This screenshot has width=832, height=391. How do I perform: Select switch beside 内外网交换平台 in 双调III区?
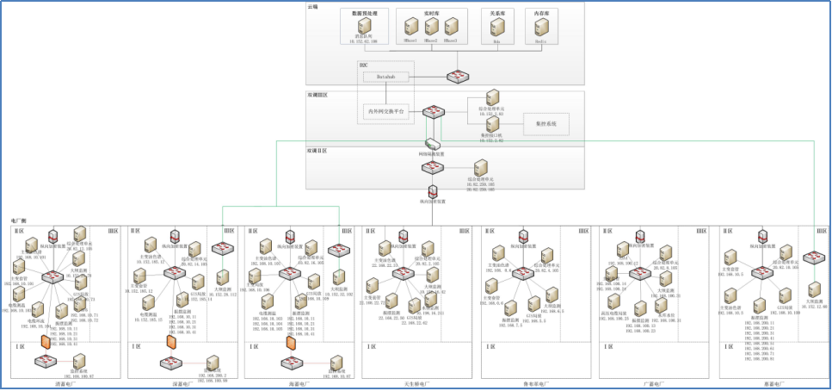tap(434, 112)
